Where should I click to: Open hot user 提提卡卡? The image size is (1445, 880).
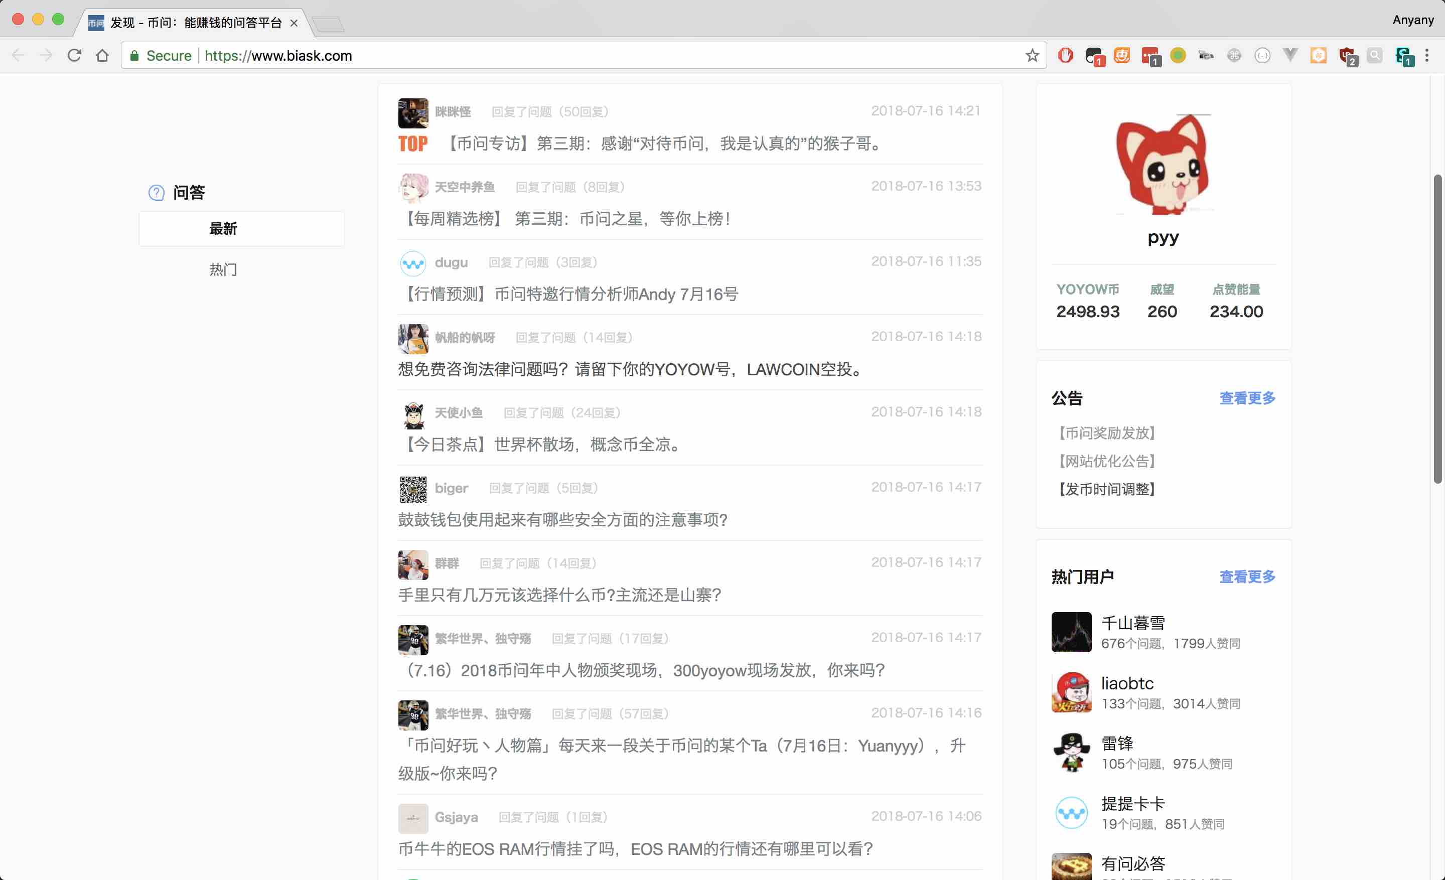pyautogui.click(x=1133, y=803)
